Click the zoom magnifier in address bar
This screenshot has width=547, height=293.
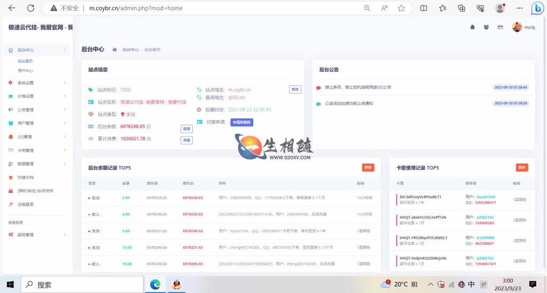tap(367, 8)
